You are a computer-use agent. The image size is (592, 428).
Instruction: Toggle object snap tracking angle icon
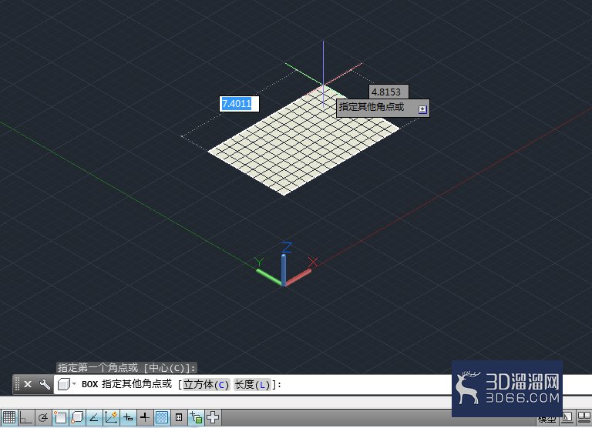[94, 417]
